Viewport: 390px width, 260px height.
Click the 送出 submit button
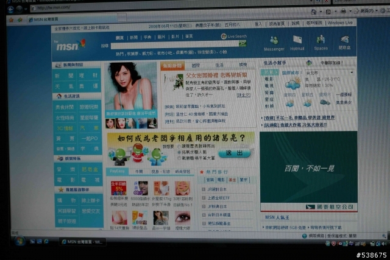(234, 153)
